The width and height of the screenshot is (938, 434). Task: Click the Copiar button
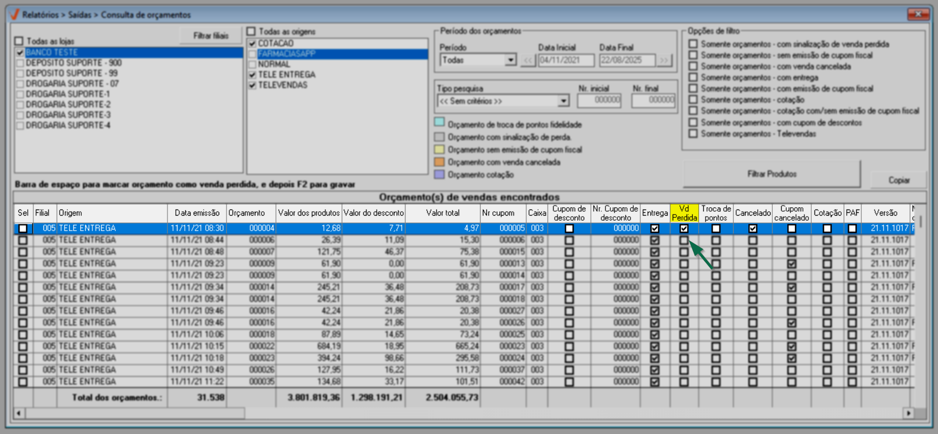click(x=898, y=180)
